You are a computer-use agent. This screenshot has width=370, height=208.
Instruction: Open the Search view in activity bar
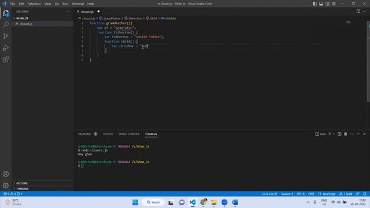point(6,24)
